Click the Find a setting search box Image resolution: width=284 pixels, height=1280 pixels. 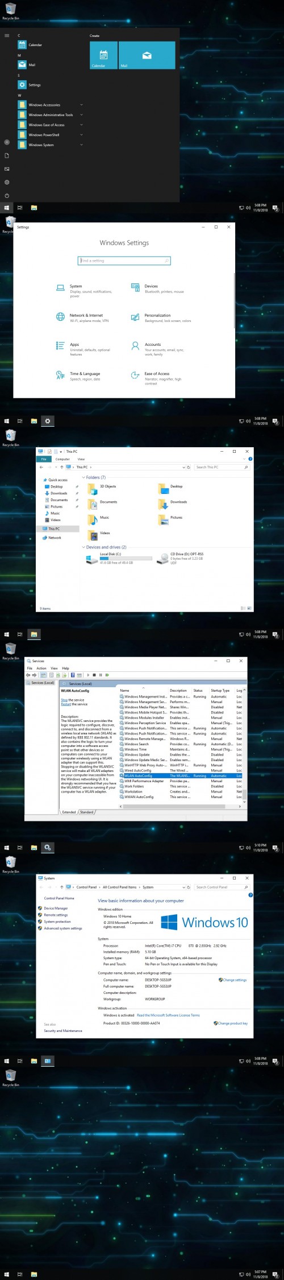coord(124,261)
